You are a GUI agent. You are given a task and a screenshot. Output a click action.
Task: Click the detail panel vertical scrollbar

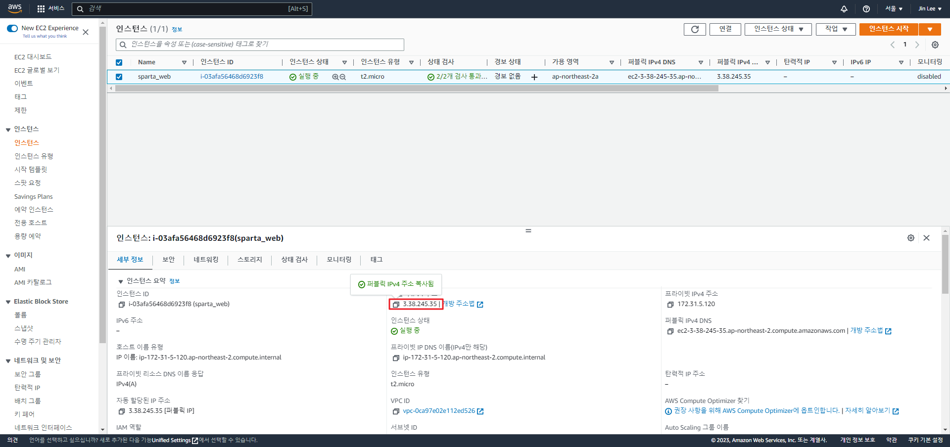[x=945, y=265]
